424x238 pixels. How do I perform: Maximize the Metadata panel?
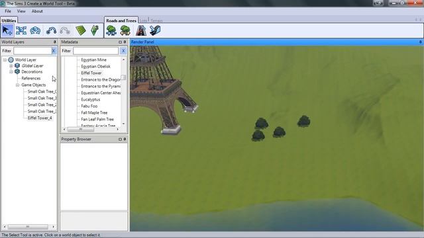[120, 42]
